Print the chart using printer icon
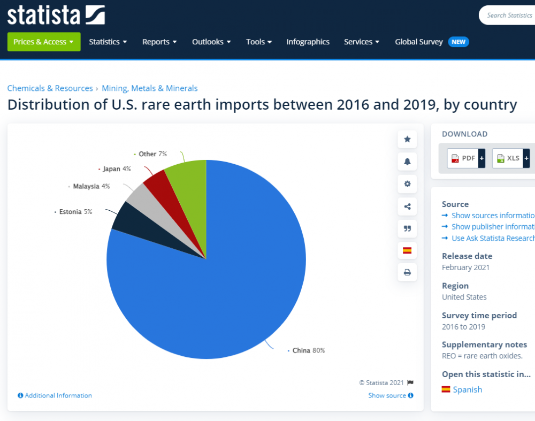This screenshot has height=421, width=535. point(407,272)
